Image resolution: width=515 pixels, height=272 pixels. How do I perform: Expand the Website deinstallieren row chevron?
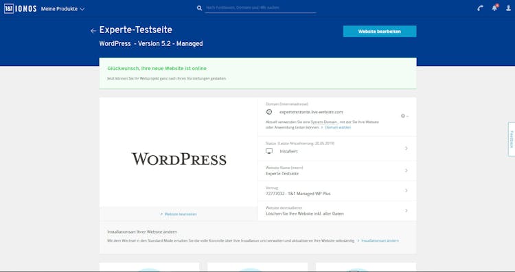407,211
